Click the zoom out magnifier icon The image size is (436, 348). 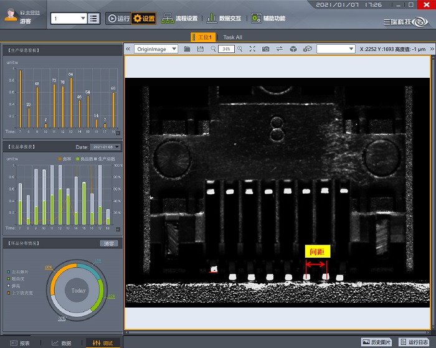pos(213,49)
